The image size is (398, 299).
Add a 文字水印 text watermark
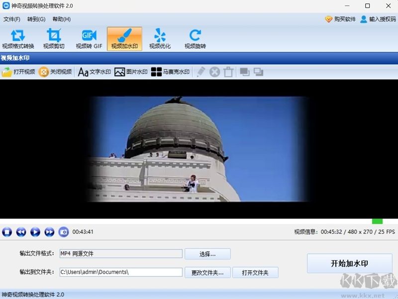click(x=94, y=72)
